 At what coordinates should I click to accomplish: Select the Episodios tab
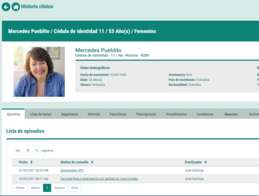point(13,114)
